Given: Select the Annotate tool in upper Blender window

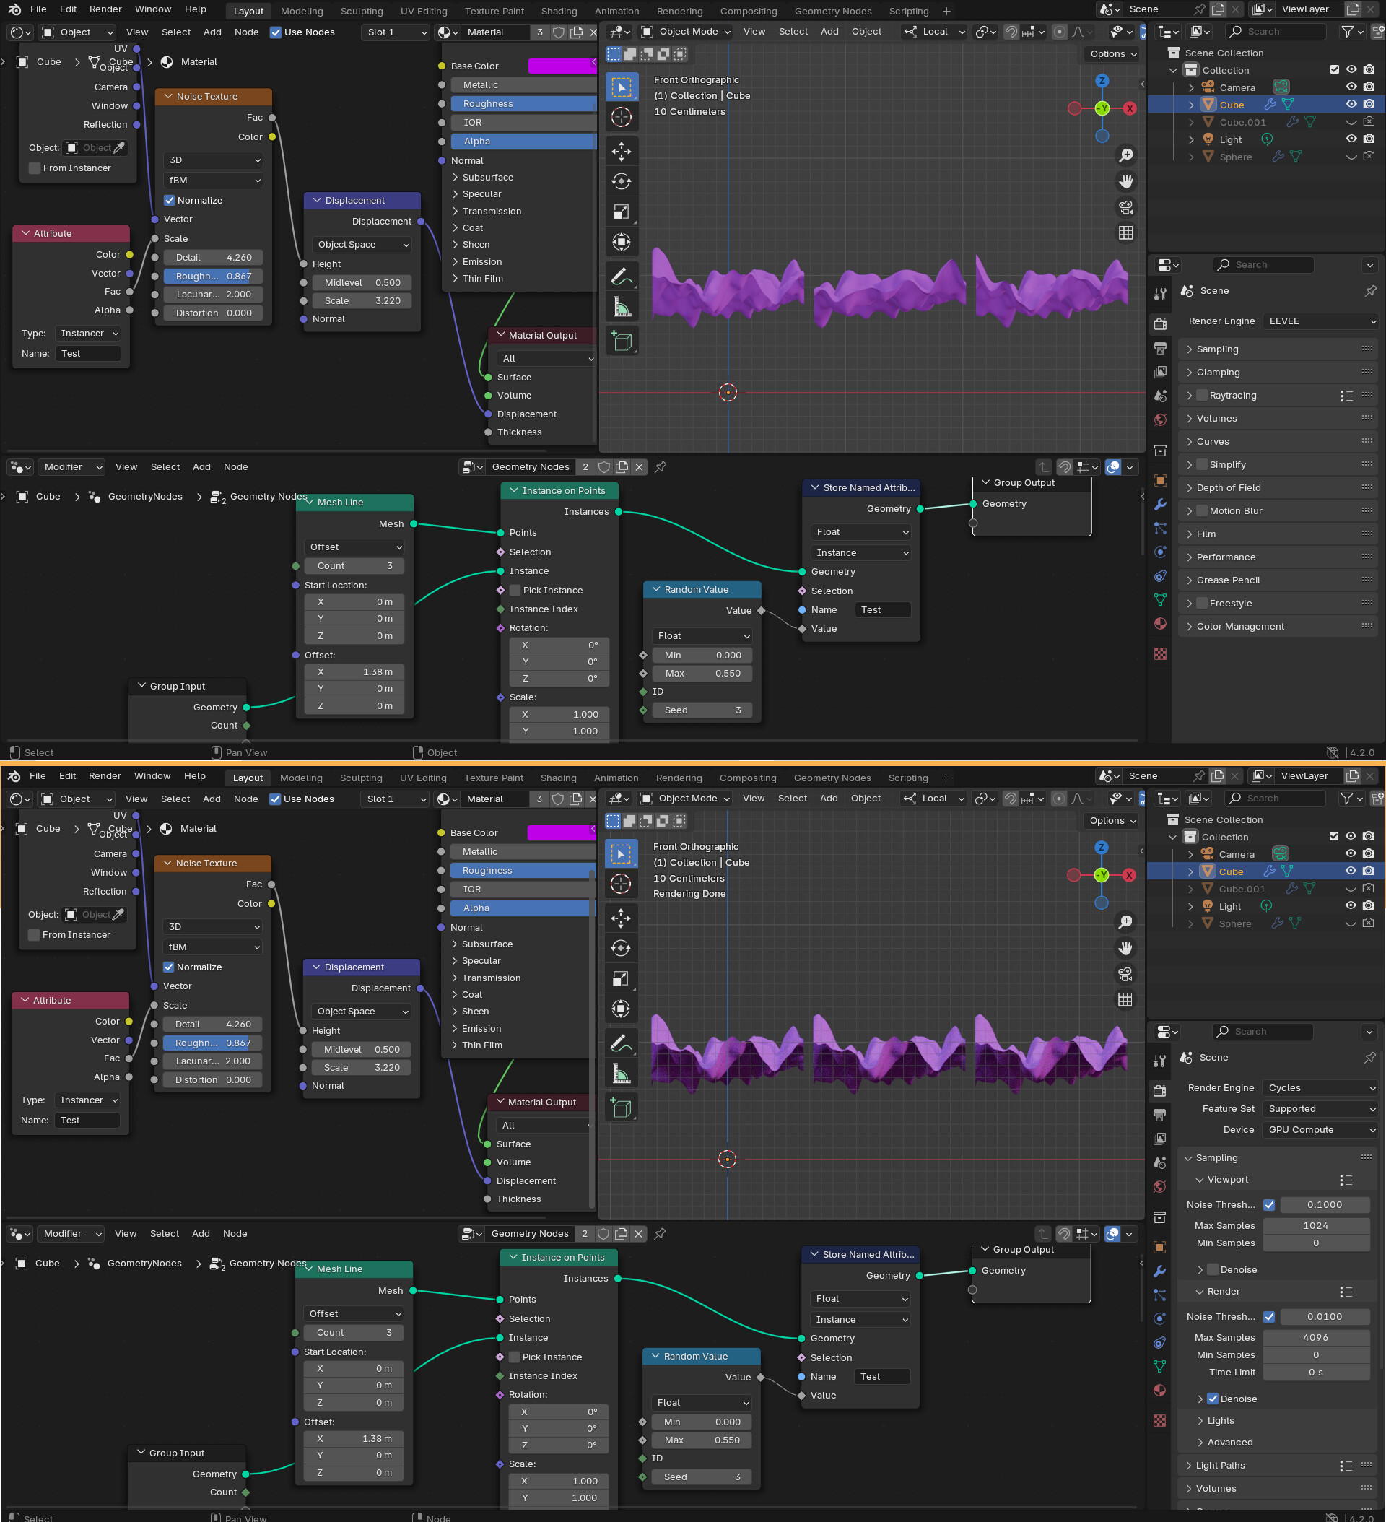Looking at the screenshot, I should click(x=622, y=277).
